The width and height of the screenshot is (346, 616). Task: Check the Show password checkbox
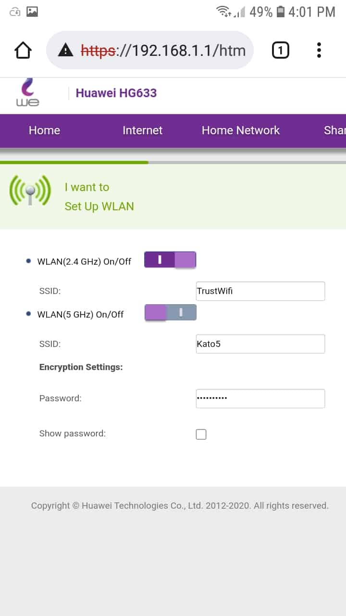point(201,435)
